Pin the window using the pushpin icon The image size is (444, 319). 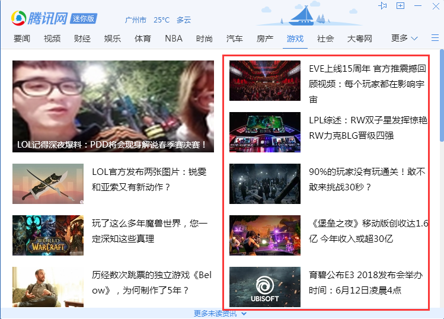[383, 6]
